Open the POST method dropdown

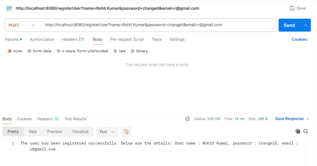pyautogui.click(x=22, y=25)
